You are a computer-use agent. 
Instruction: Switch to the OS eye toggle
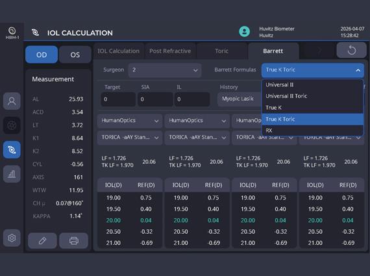pos(75,55)
